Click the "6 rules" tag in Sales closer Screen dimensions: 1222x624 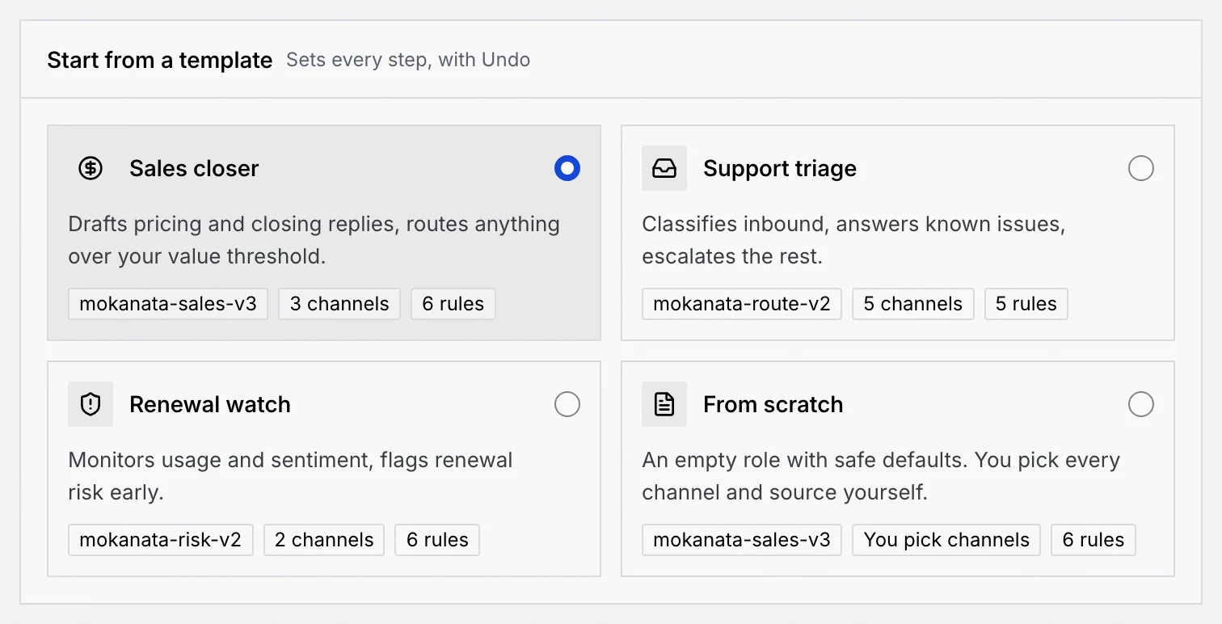pyautogui.click(x=453, y=304)
